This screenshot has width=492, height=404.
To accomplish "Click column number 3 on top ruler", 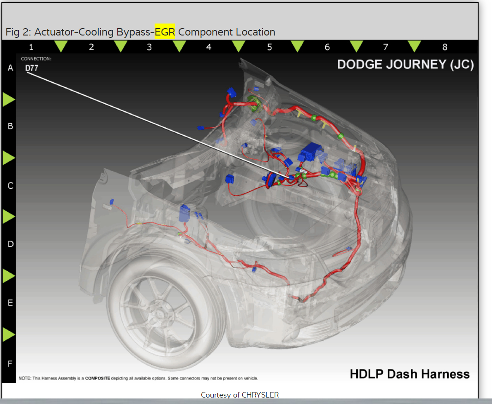I will (150, 47).
